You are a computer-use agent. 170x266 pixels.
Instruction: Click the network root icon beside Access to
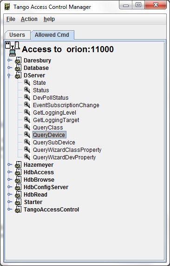point(13,49)
